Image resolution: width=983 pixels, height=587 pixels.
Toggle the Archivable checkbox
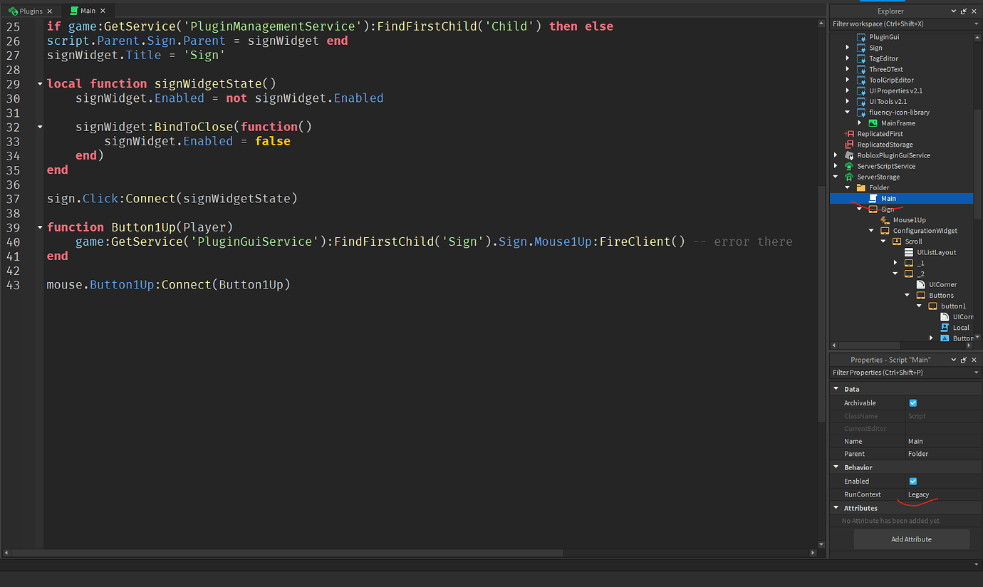pyautogui.click(x=913, y=403)
